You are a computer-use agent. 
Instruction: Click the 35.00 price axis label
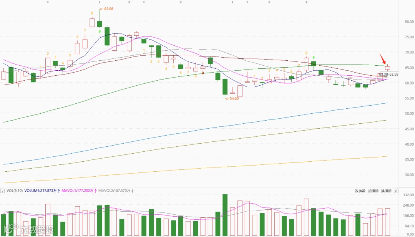coord(410,159)
